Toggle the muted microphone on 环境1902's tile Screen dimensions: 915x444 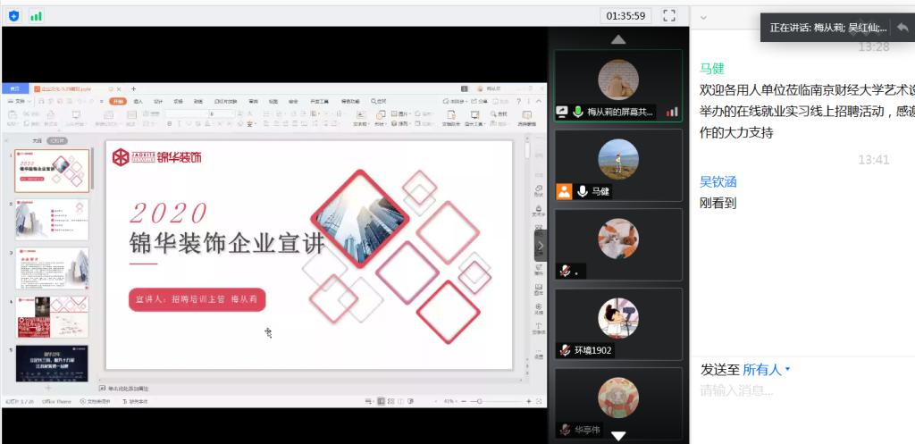(565, 350)
